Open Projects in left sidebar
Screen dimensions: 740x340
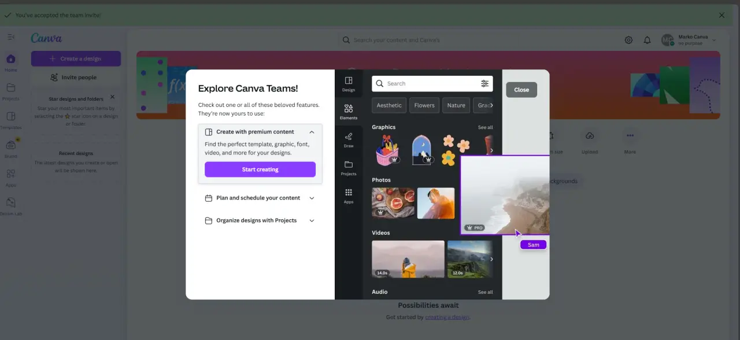pos(11,91)
